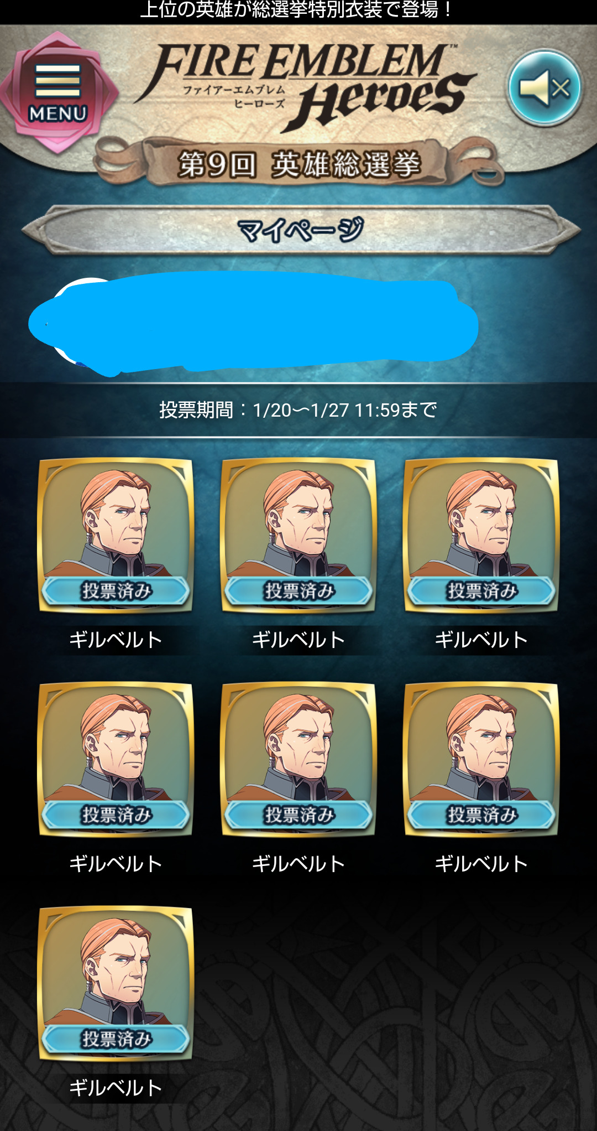The width and height of the screenshot is (597, 1131).
Task: Choose second-row left ギルベルト portrait
Action: 116,759
